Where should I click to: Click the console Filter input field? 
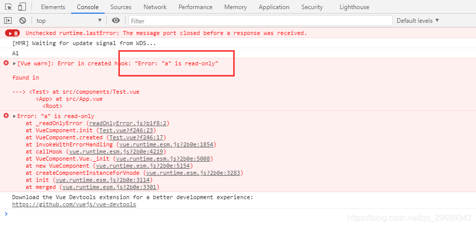click(260, 21)
